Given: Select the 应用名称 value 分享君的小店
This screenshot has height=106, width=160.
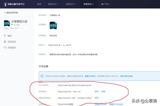Looking at the screenshot, I should pyautogui.click(x=55, y=15).
